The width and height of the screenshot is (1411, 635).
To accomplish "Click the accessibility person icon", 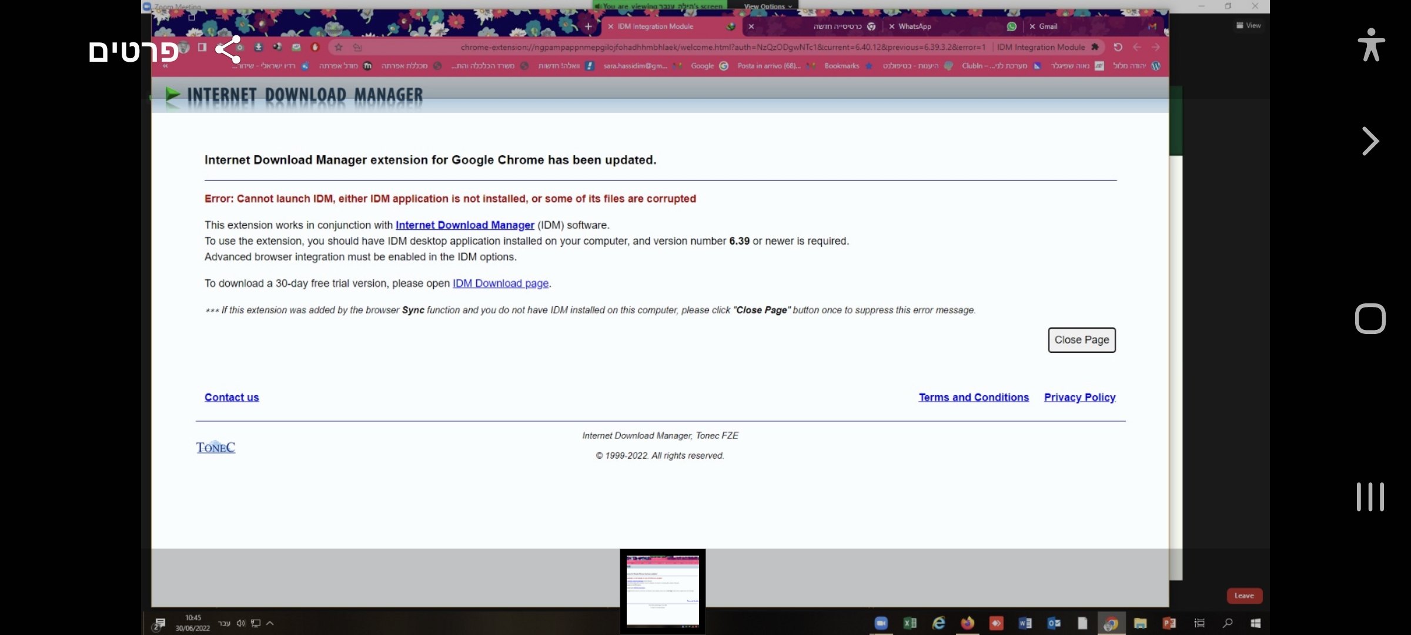I will tap(1370, 45).
